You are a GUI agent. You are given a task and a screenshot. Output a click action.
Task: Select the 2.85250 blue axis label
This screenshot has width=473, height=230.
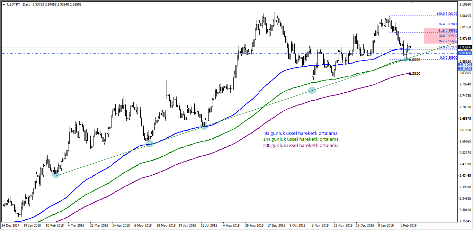[x=465, y=68]
